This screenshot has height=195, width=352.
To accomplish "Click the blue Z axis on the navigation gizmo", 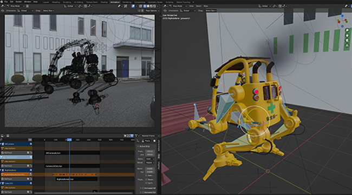I will [342, 16].
